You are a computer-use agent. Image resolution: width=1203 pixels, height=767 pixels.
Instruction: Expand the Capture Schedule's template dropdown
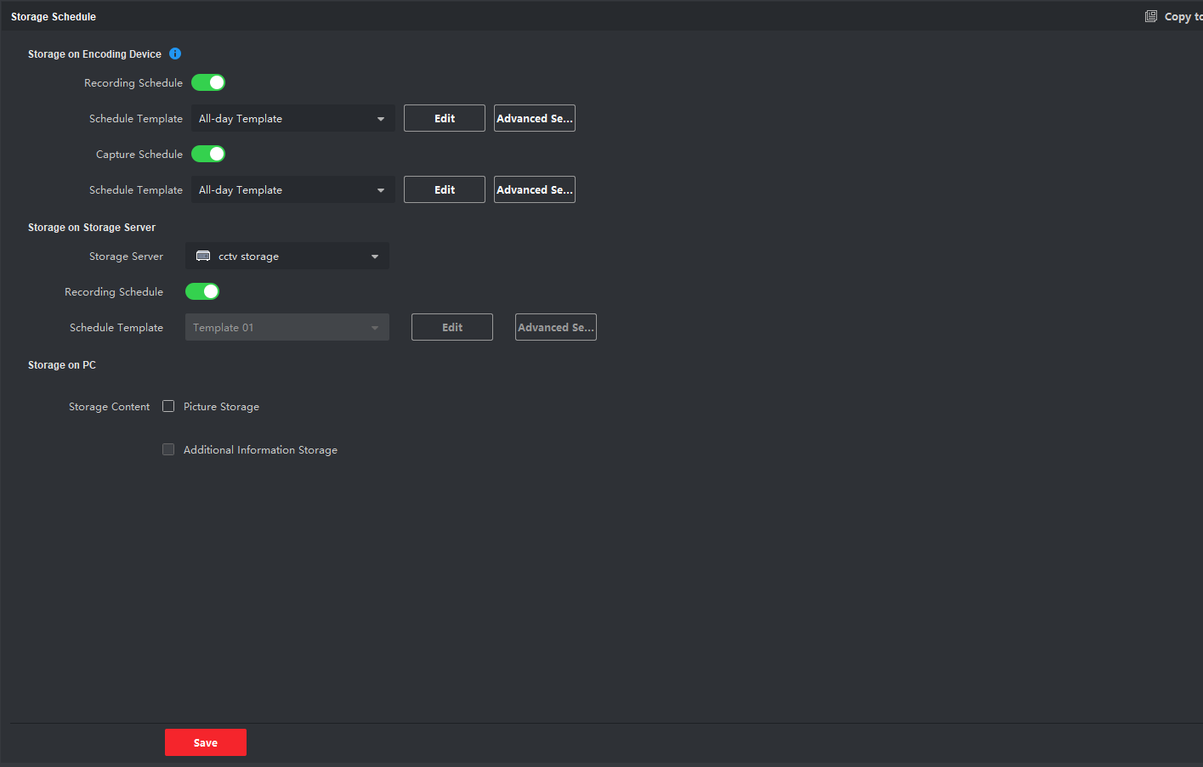tap(292, 190)
